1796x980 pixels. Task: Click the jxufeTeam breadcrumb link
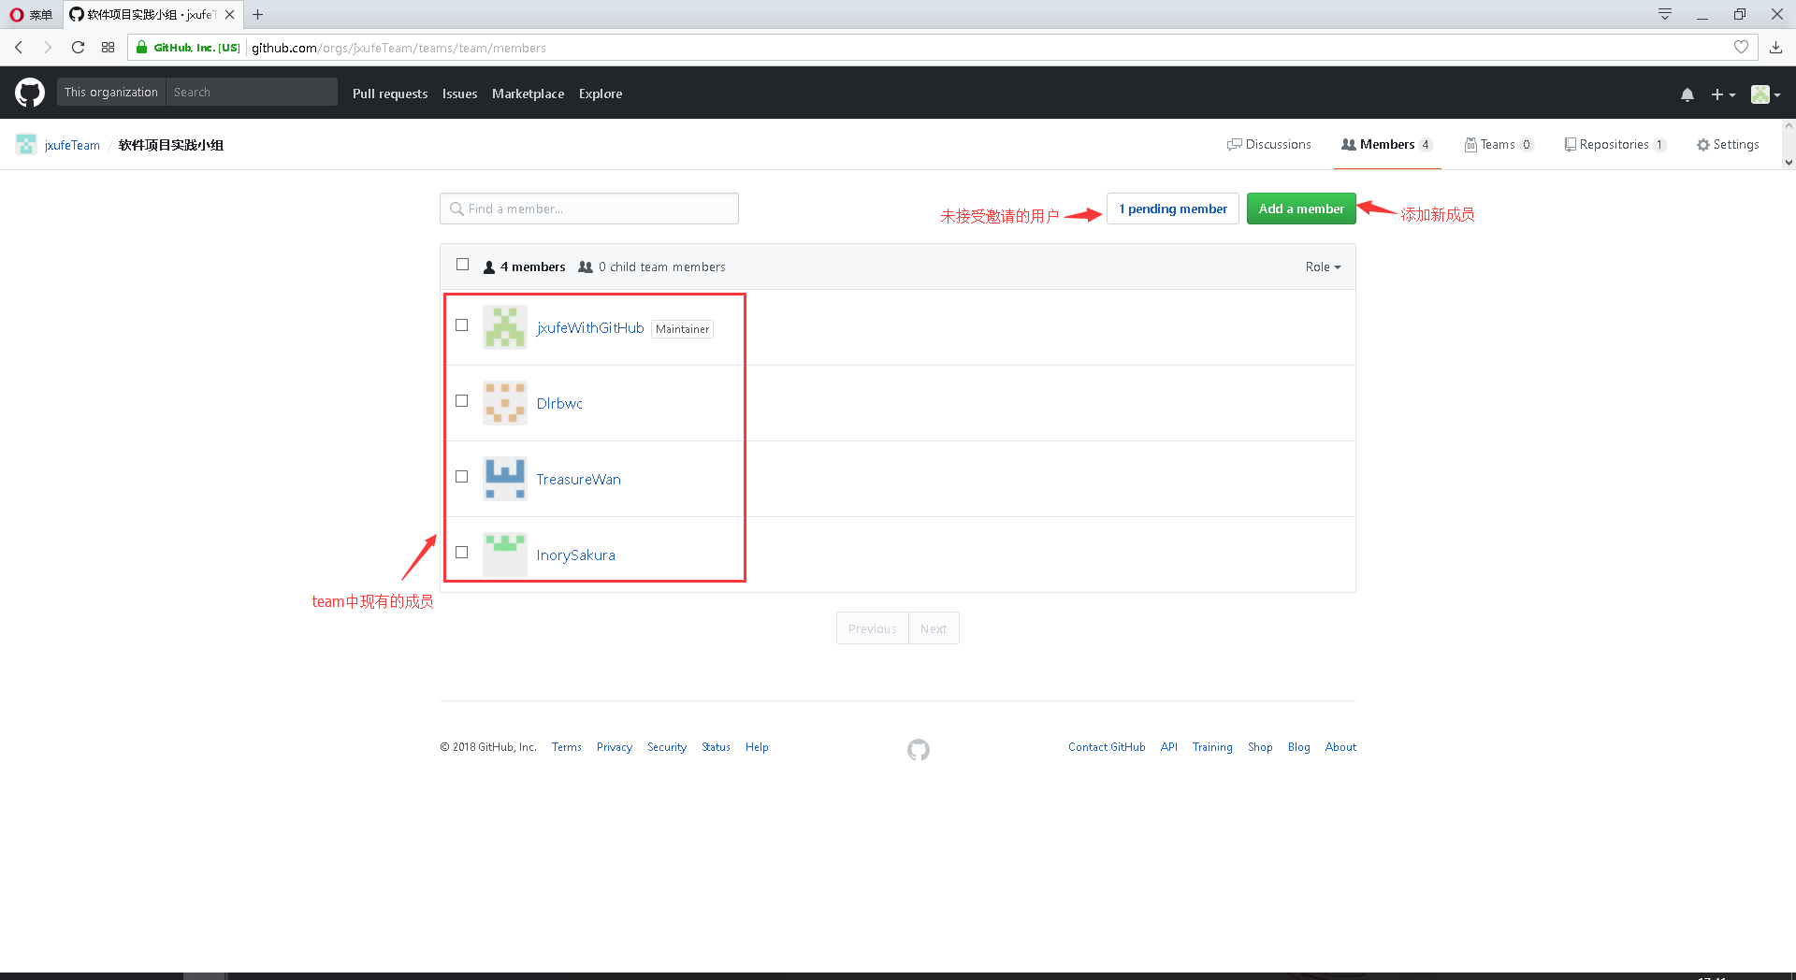[72, 145]
